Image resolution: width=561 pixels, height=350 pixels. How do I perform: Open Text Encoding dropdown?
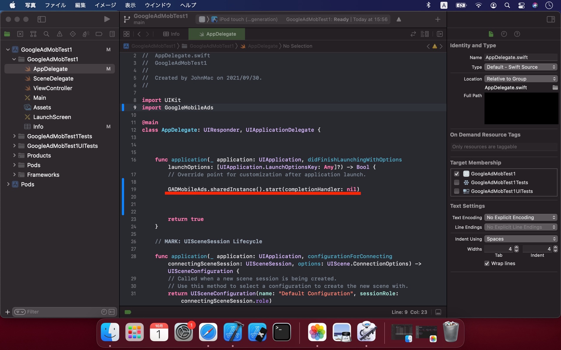[521, 218]
